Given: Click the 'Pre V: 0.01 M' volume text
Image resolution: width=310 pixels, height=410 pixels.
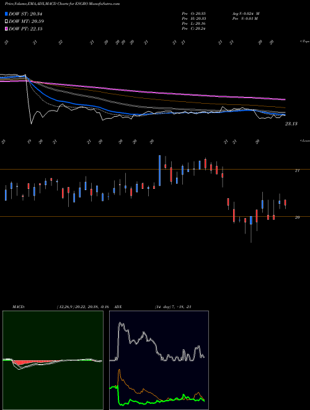Looking at the screenshot, I should pyautogui.click(x=245, y=19).
